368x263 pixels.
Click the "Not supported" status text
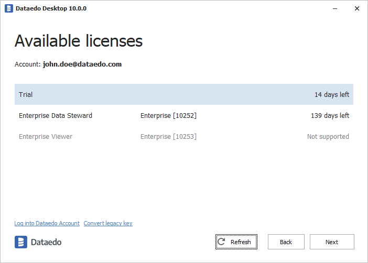click(x=328, y=137)
